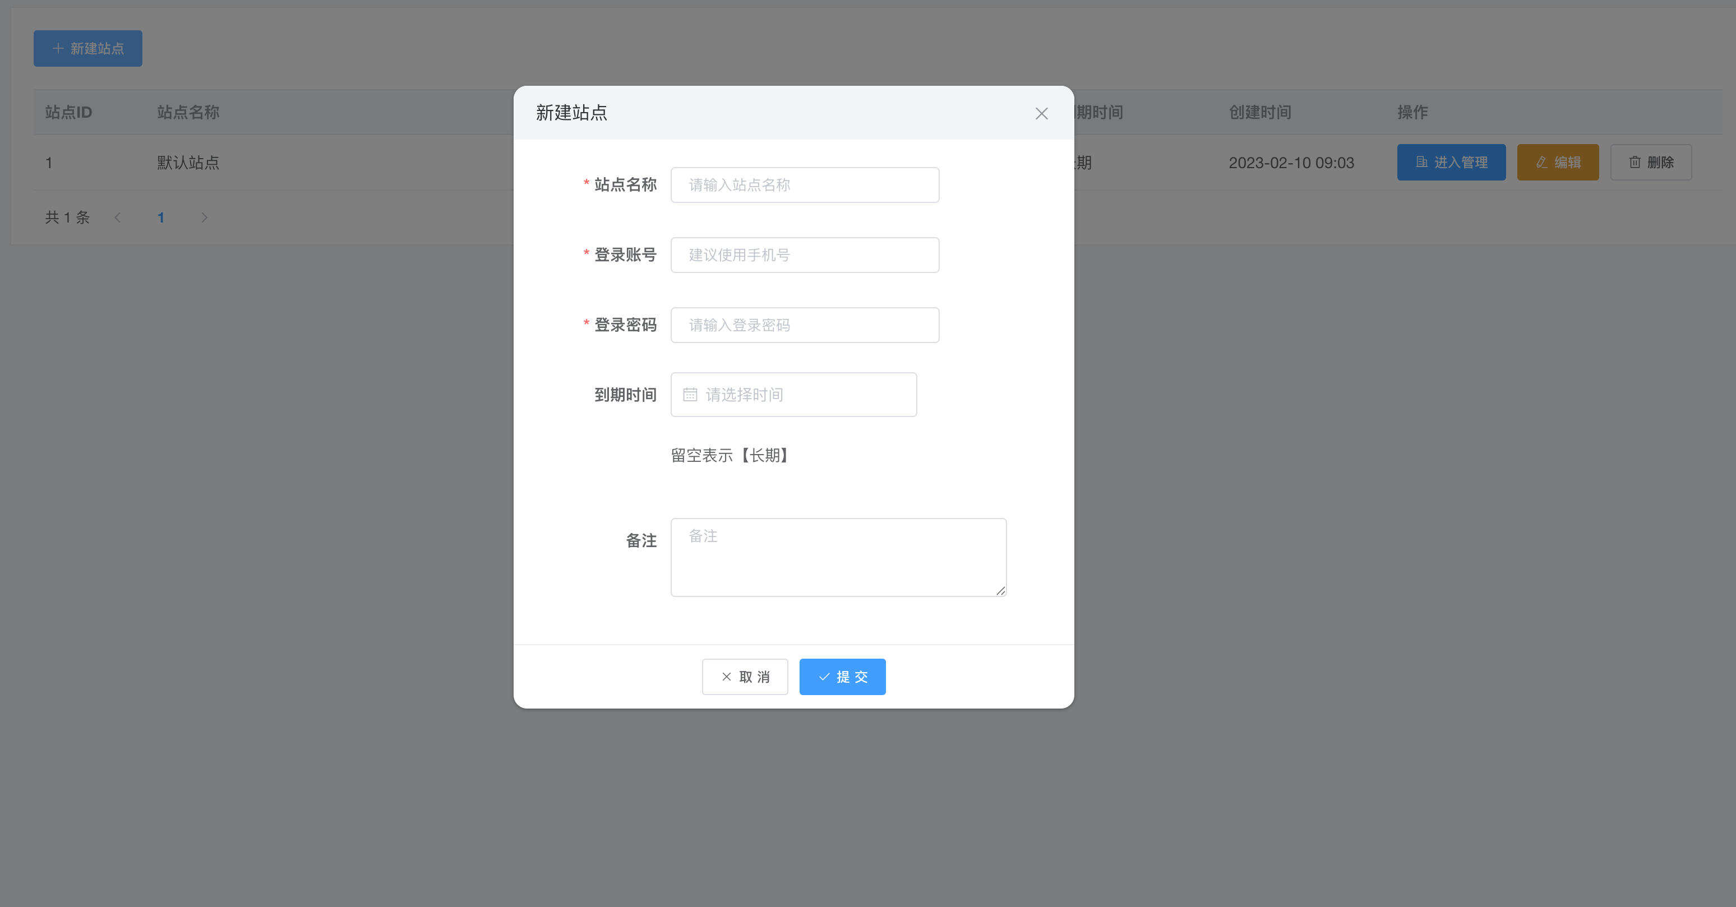Focus the 站点名称 input field
Viewport: 1736px width, 907px height.
pos(805,184)
